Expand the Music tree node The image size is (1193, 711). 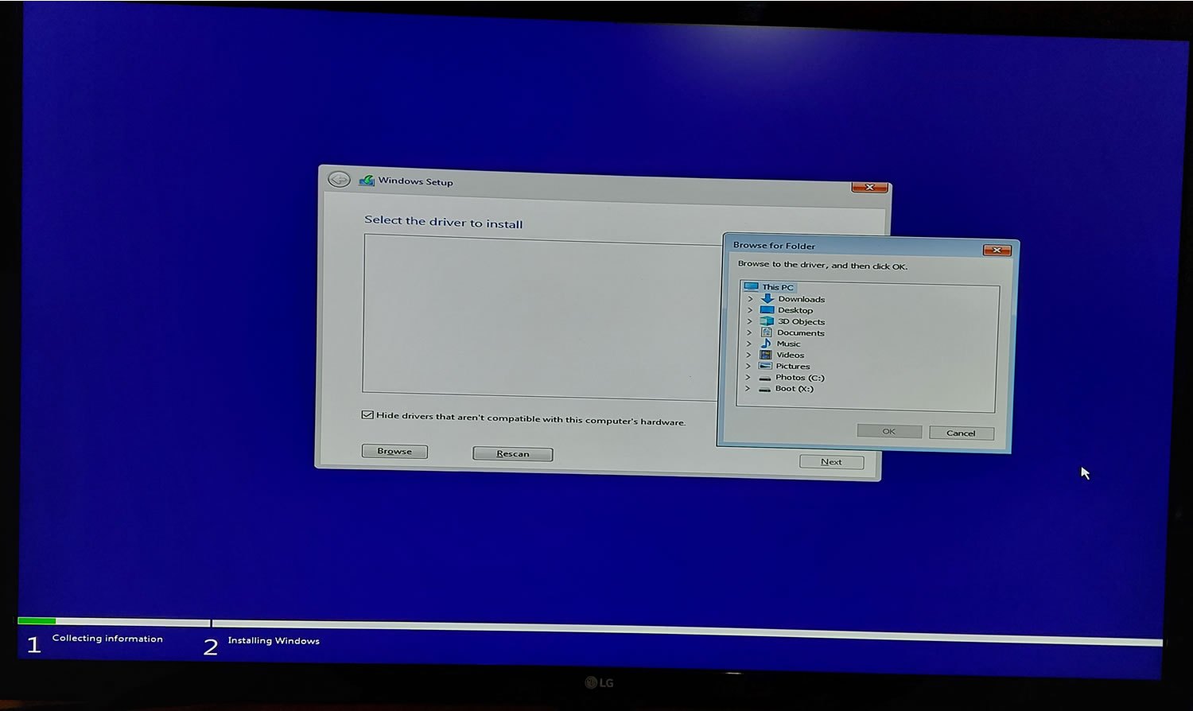[748, 344]
